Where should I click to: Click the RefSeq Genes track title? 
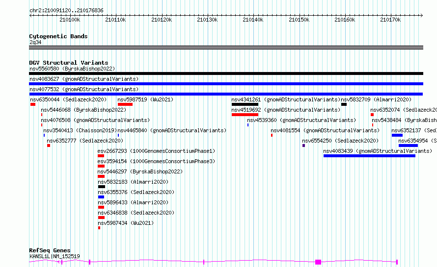tap(50, 250)
